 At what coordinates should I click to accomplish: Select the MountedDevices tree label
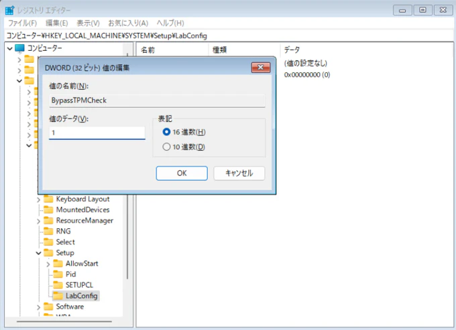[83, 210]
